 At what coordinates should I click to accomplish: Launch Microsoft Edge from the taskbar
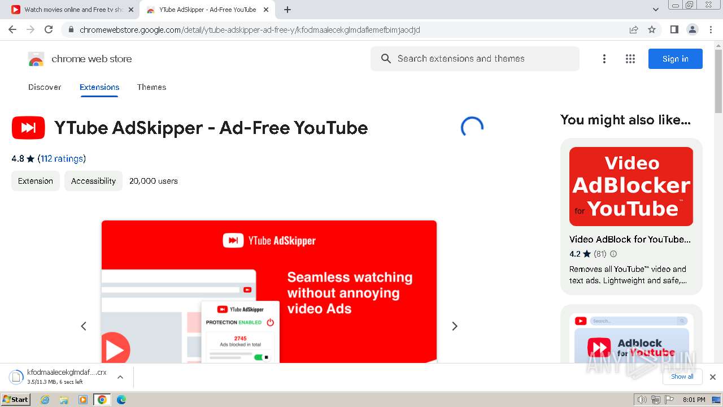pos(121,400)
